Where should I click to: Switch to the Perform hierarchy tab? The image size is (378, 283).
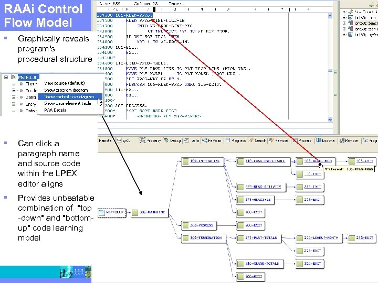pyautogui.click(x=212, y=140)
